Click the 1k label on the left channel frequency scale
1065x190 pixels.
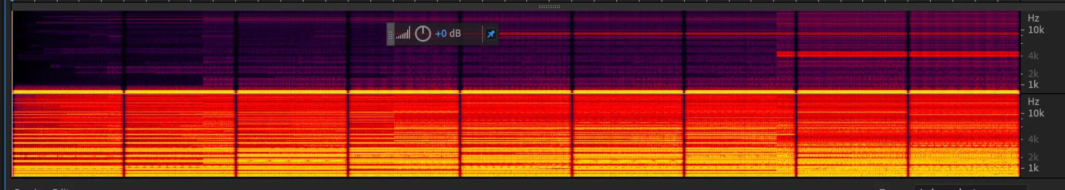click(1033, 84)
